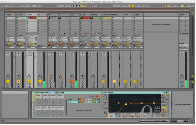Image resolution: width=196 pixels, height=125 pixels.
Task: Click the tempo value field
Action: pos(14,6)
